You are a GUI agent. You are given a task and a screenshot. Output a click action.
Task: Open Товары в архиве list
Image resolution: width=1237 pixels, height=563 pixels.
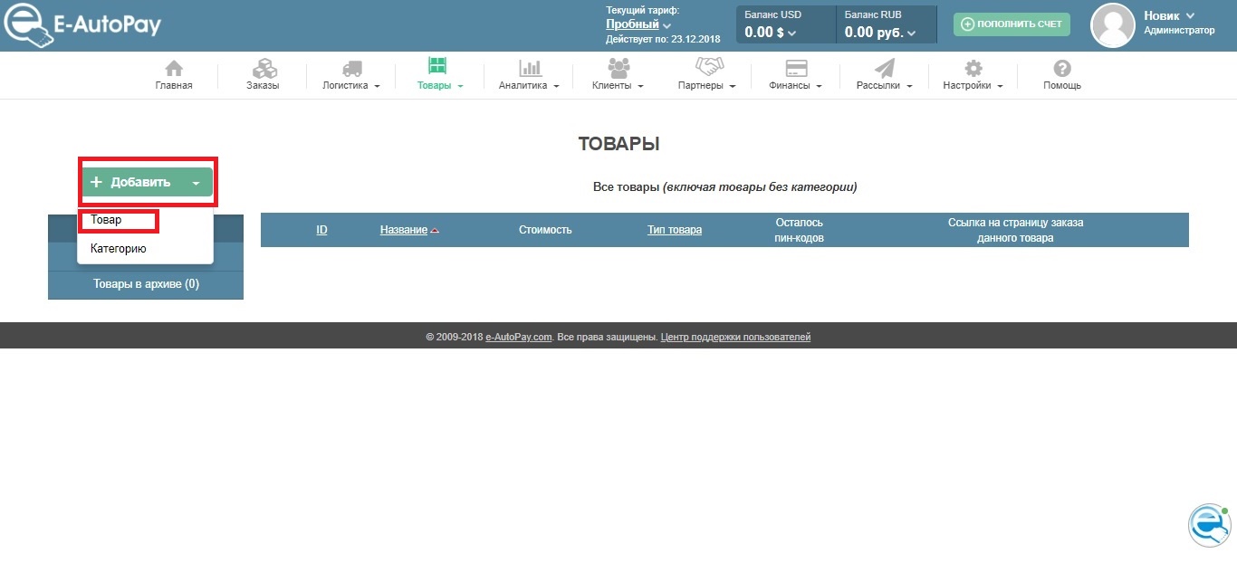coord(146,284)
